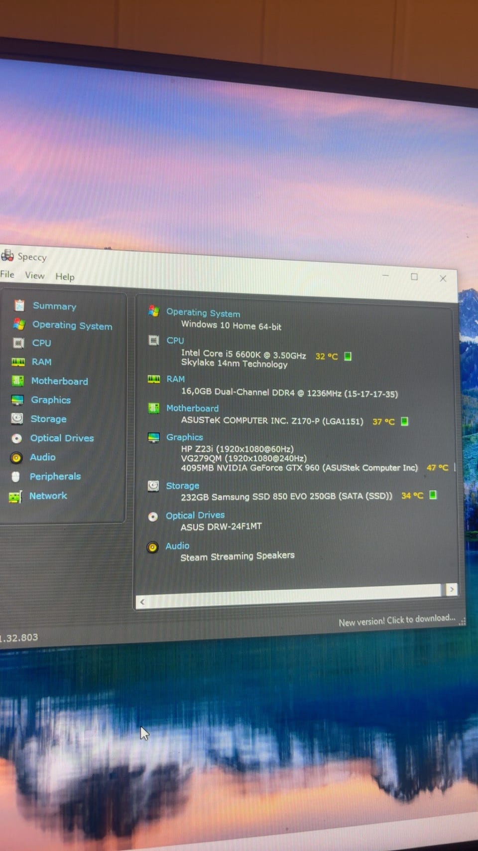Click Audio speaker icon in summary pane

point(152,547)
